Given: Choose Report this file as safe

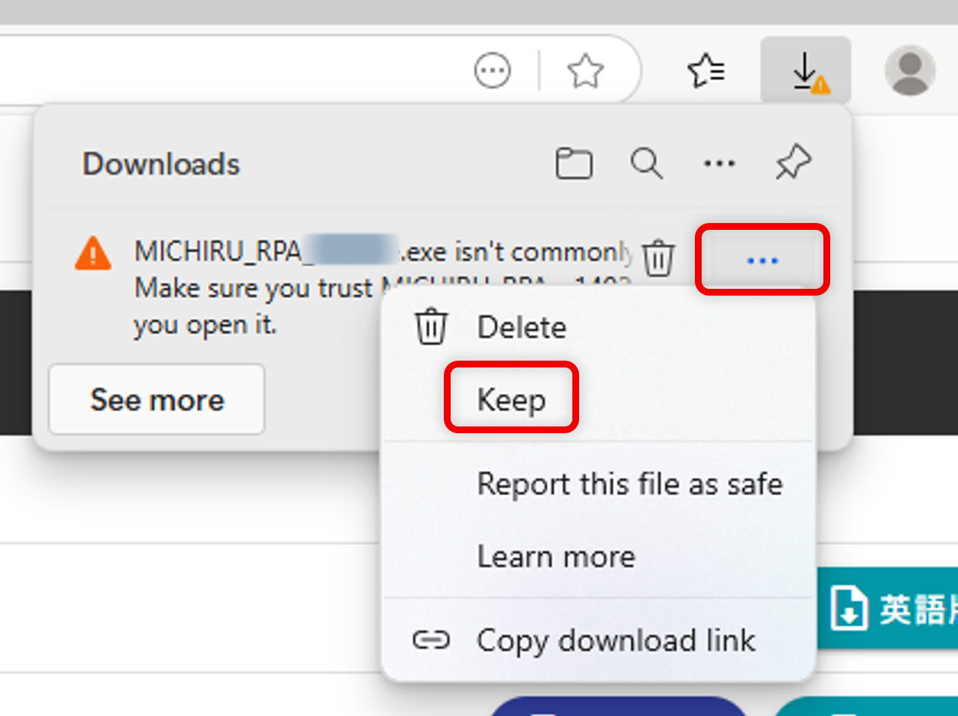Looking at the screenshot, I should pos(629,484).
